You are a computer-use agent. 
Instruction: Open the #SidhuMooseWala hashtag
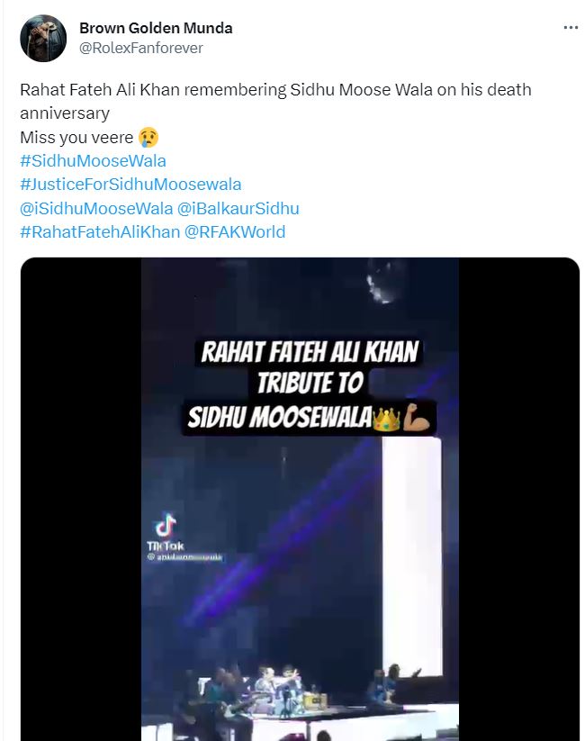[93, 161]
